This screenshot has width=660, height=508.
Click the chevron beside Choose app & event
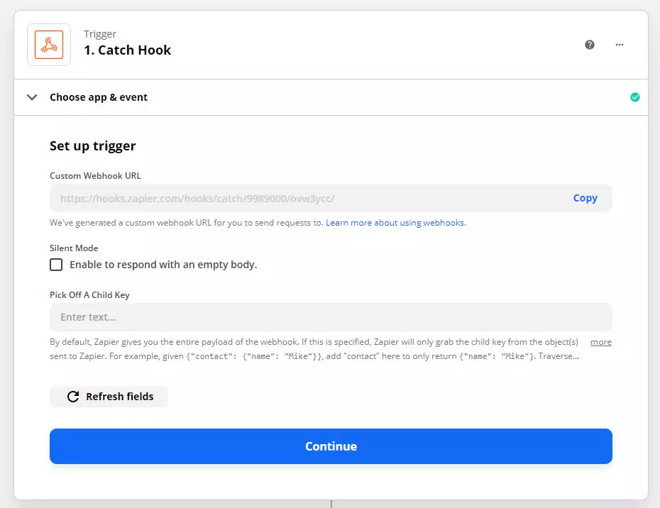pos(31,96)
